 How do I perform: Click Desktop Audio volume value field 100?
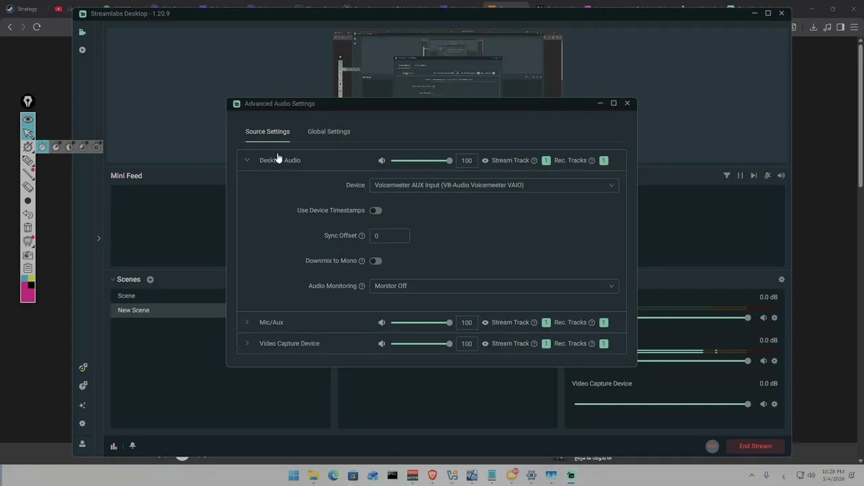click(x=466, y=161)
